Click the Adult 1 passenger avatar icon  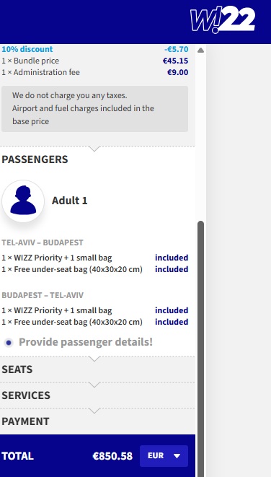click(23, 201)
